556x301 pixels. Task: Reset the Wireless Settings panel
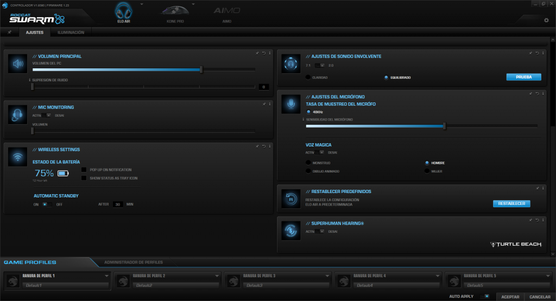(x=264, y=146)
